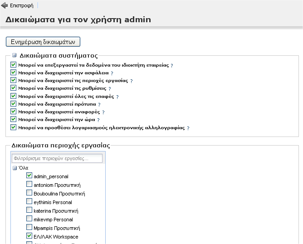
Task: Check the 'katerina Προσωπική' workspace checkbox
Action: click(x=29, y=210)
